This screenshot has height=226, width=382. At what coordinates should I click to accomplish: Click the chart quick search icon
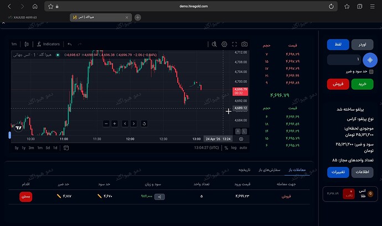tap(214, 44)
